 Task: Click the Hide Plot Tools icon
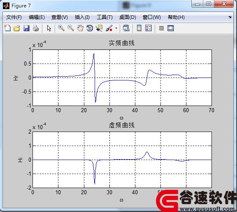point(161,28)
